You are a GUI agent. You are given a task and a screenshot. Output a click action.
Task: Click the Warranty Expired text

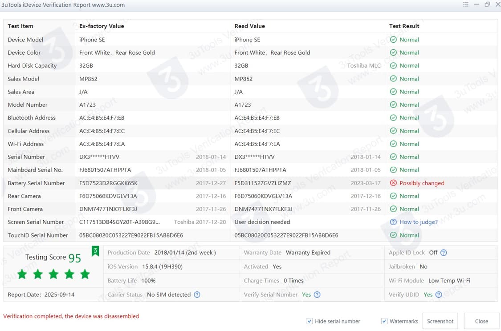308,253
